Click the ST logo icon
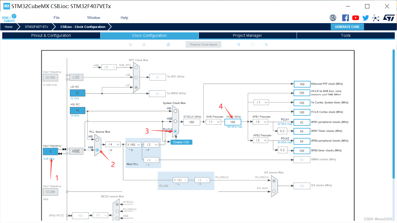The width and height of the screenshot is (397, 223). pos(389,18)
